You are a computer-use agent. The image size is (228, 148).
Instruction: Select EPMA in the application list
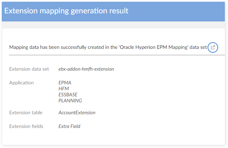[x=65, y=83]
